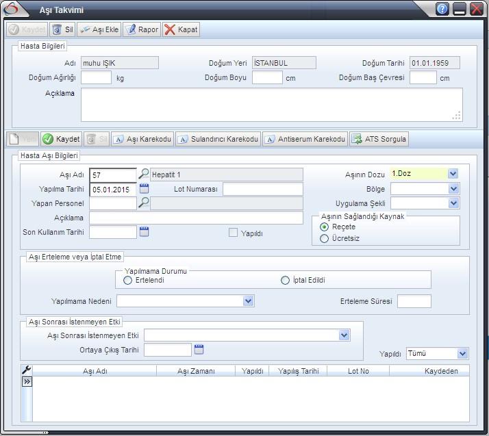Click the search icon beside Yapan Personel
The height and width of the screenshot is (436, 489).
(x=144, y=203)
